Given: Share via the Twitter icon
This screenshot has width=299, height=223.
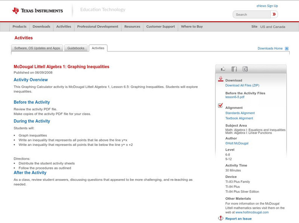Looking at the screenshot, I should click(x=245, y=69).
